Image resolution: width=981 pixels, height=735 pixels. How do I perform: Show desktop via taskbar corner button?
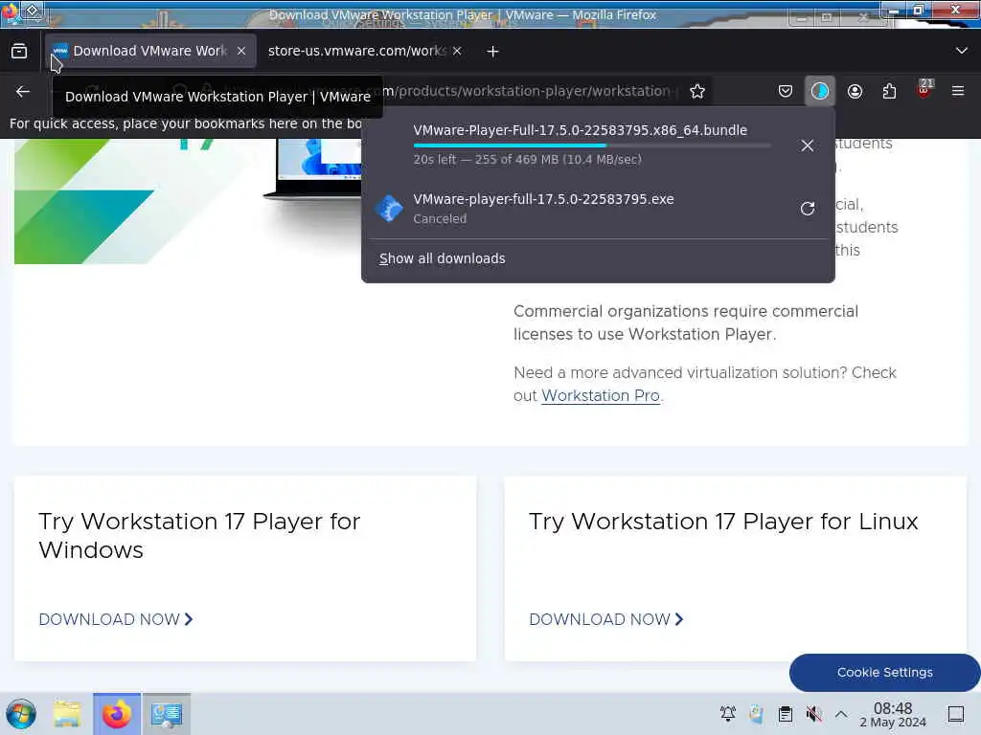(x=956, y=714)
